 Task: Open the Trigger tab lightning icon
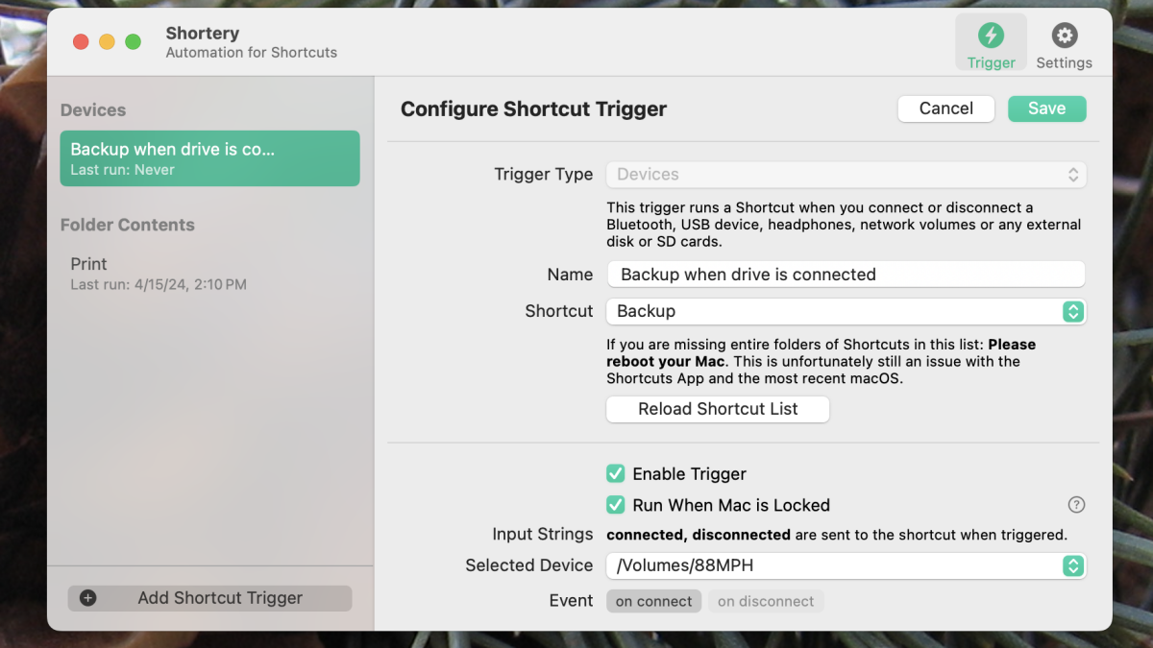click(991, 36)
